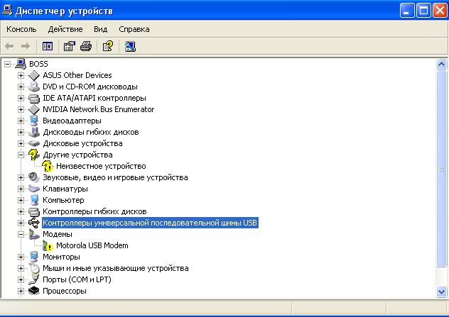Open the Вид menu
Image resolution: width=449 pixels, height=317 pixels.
(x=100, y=29)
